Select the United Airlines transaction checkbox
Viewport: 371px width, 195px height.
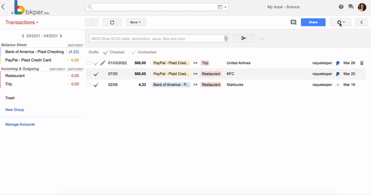[89, 63]
